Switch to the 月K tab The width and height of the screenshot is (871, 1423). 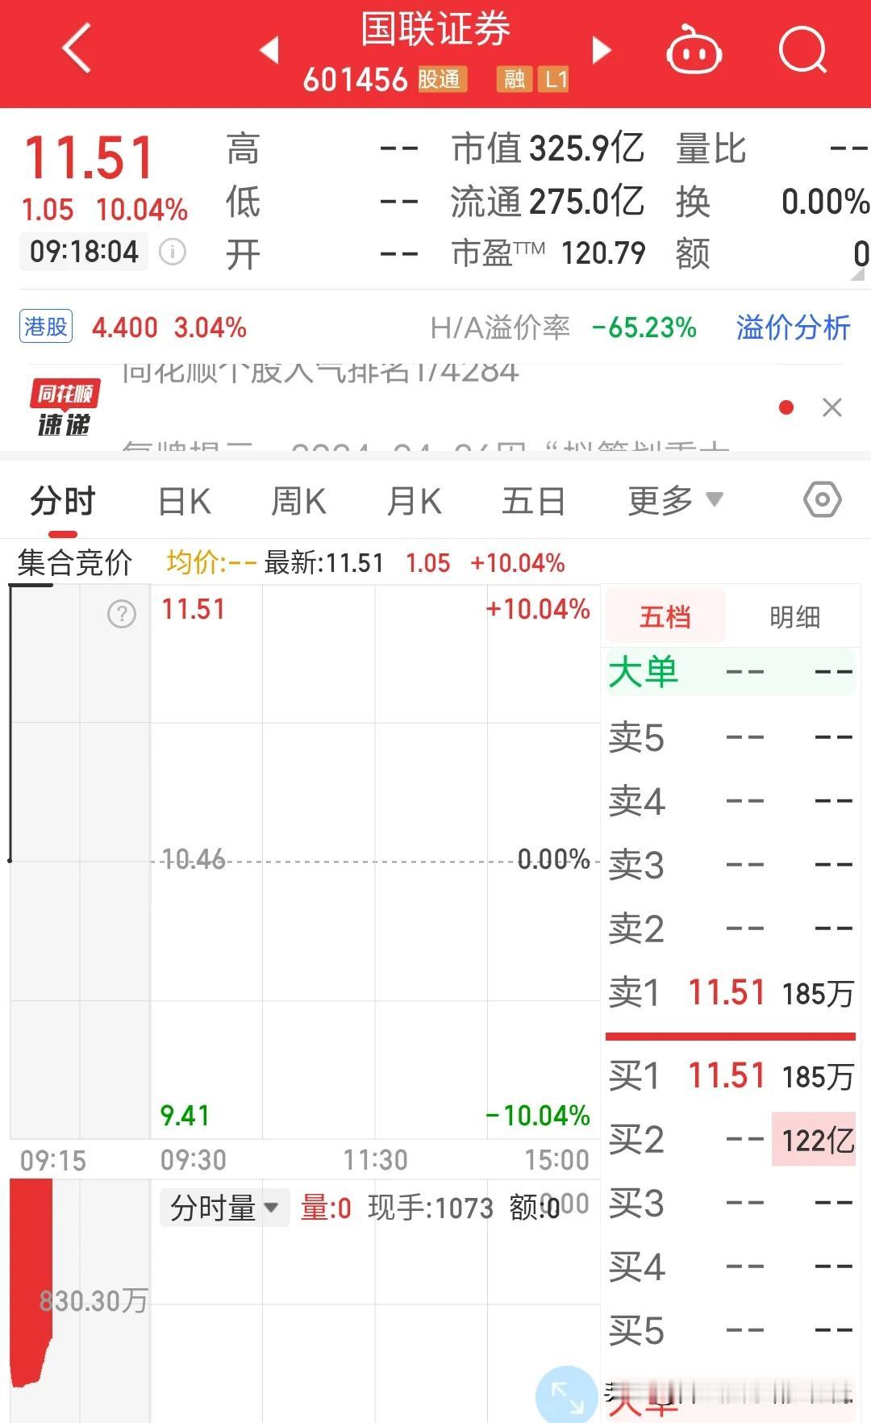(x=414, y=501)
